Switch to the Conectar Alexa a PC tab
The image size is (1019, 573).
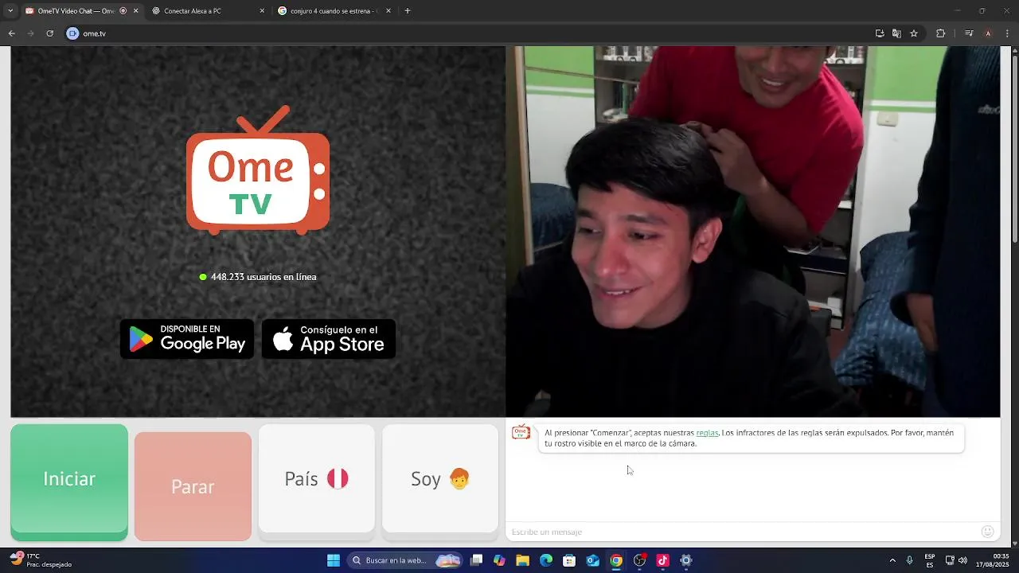(x=209, y=11)
